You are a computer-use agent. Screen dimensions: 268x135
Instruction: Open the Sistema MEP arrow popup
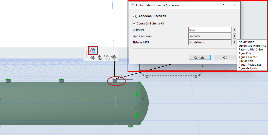click(235, 42)
